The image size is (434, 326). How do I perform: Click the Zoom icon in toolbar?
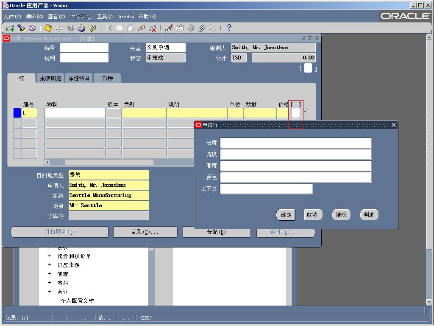point(180,28)
